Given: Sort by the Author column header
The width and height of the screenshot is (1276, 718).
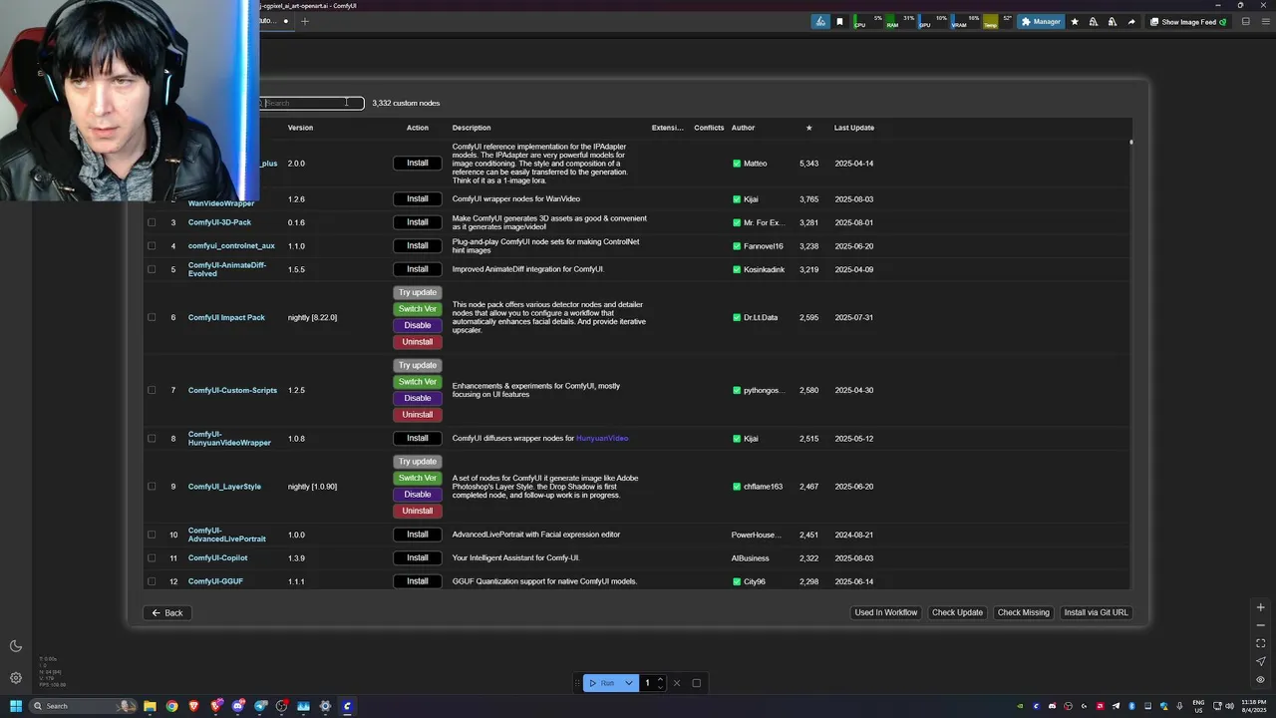Looking at the screenshot, I should (x=743, y=128).
